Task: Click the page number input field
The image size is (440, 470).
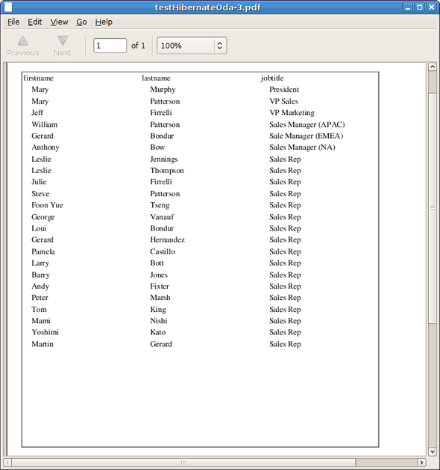Action: coord(110,46)
